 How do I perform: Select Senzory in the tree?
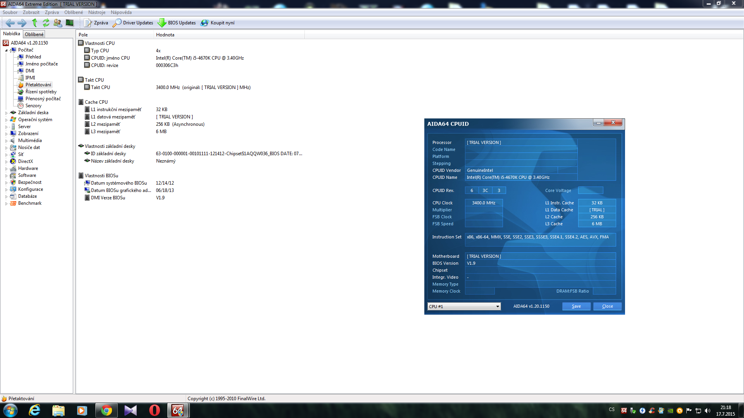(33, 106)
